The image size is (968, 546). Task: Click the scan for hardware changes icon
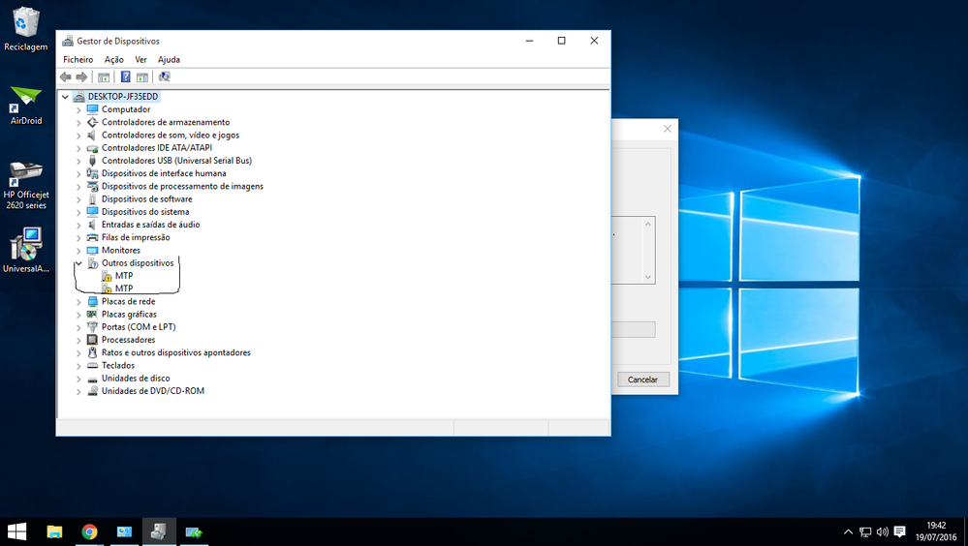[164, 76]
